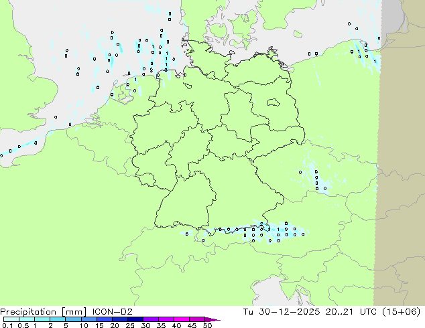Click the date '30-12-2025' text
The width and height of the screenshot is (425, 328).
pos(289,312)
